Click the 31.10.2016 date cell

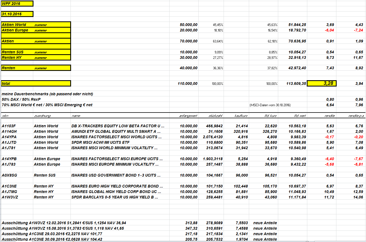(17, 14)
